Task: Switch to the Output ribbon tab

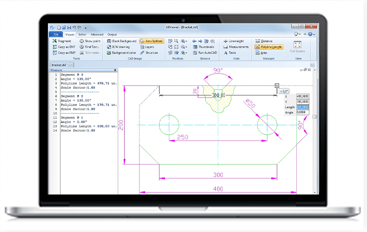Action: click(112, 34)
